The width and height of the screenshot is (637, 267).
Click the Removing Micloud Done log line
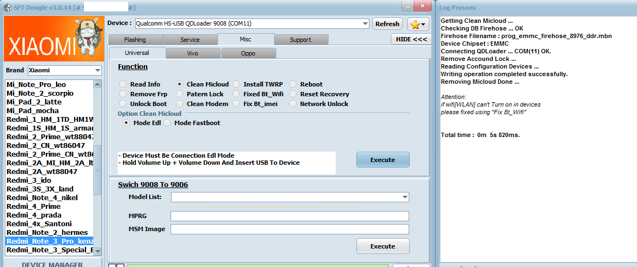(x=480, y=82)
